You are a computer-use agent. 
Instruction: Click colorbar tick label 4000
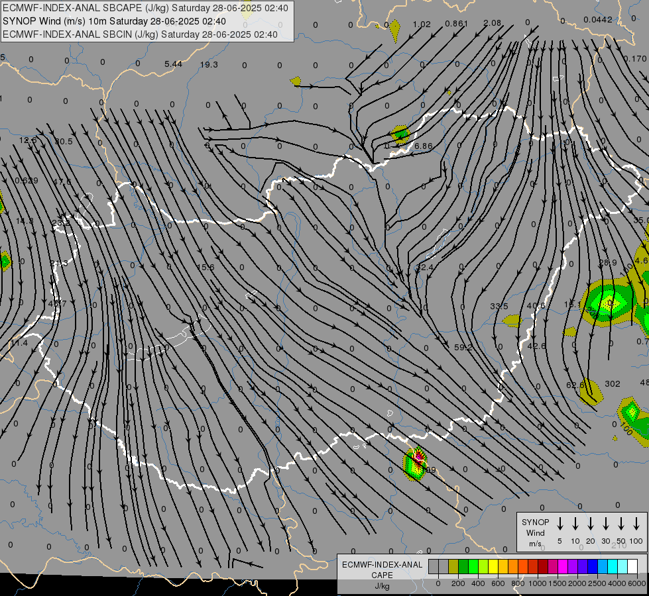coord(617,583)
